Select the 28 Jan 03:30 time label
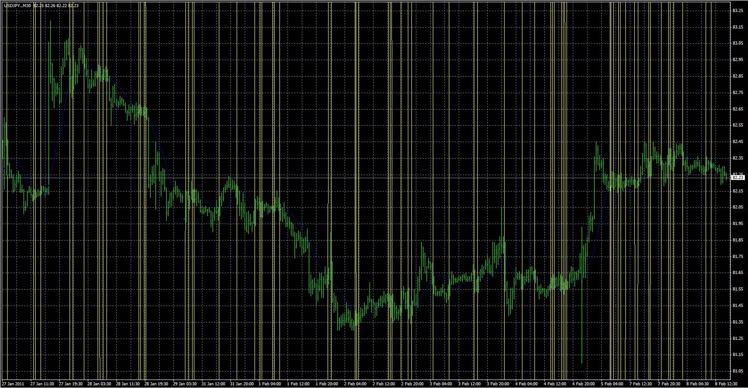This screenshot has width=748, height=388. [x=99, y=384]
